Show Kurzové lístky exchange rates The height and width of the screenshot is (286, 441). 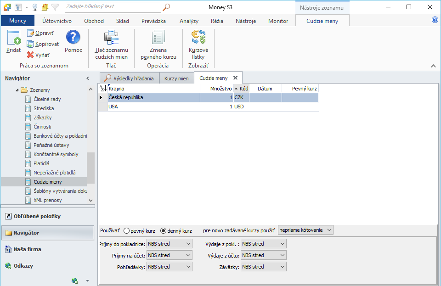click(198, 45)
